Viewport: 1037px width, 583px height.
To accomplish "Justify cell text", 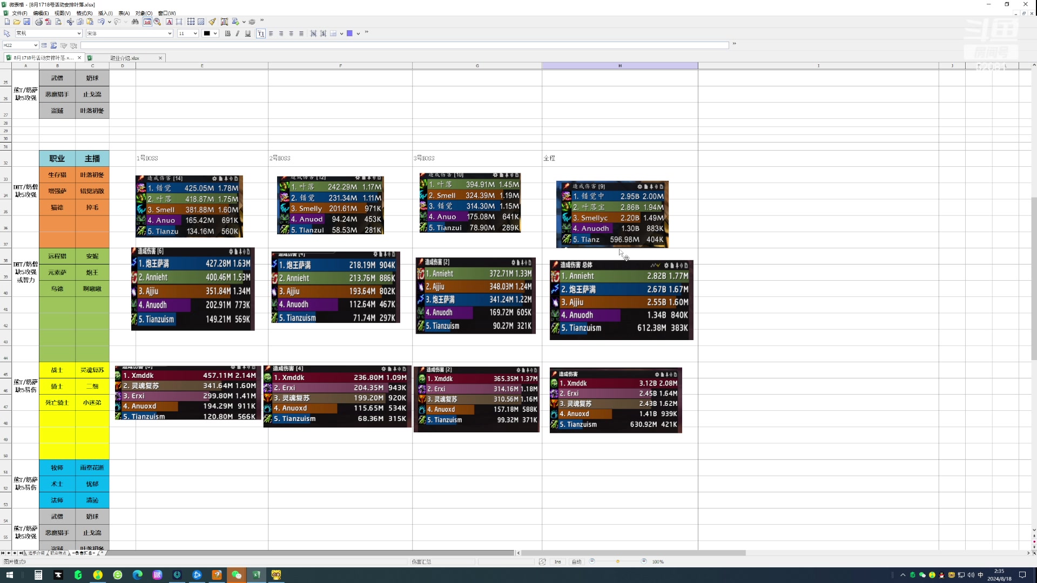I will click(301, 33).
